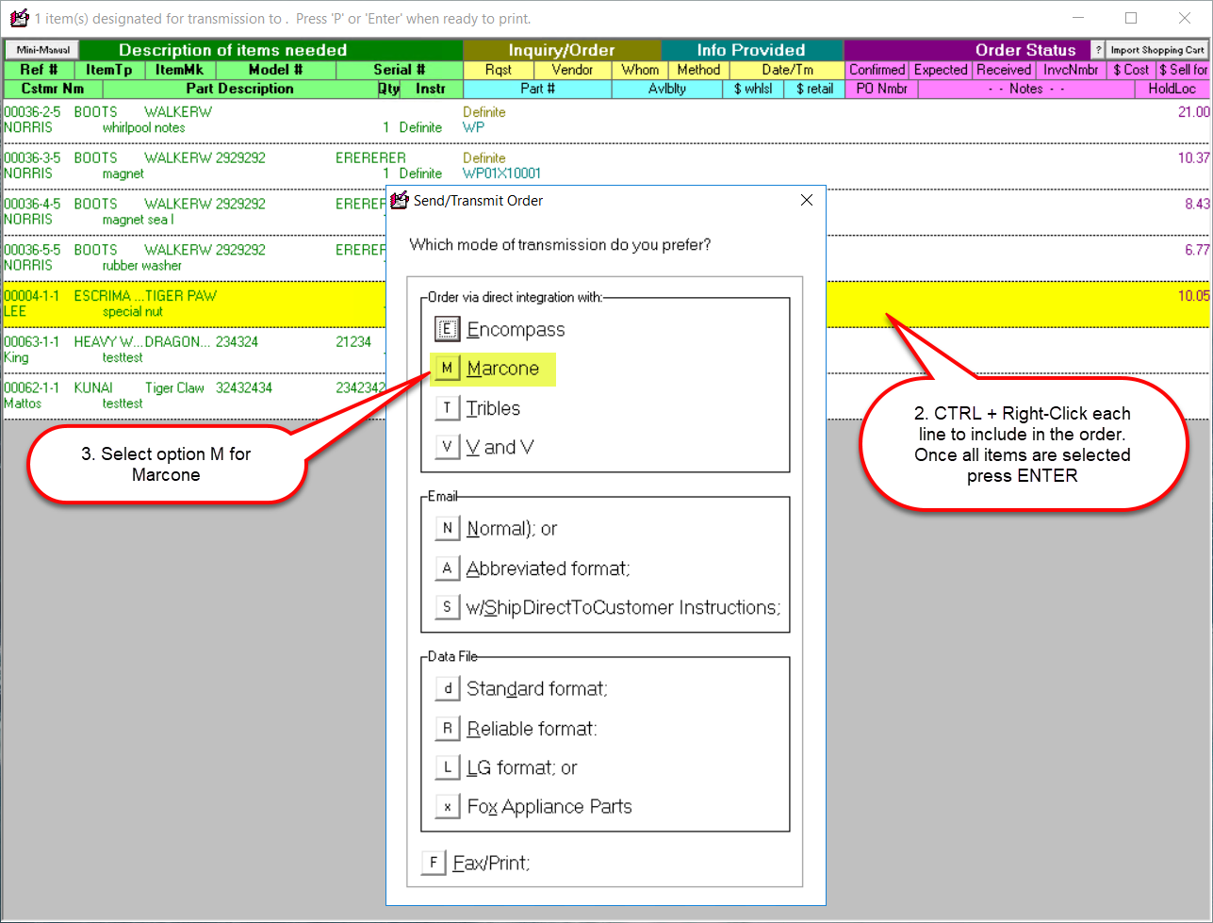Click the application icon in the main title bar
The width and height of the screenshot is (1213, 923).
(18, 18)
